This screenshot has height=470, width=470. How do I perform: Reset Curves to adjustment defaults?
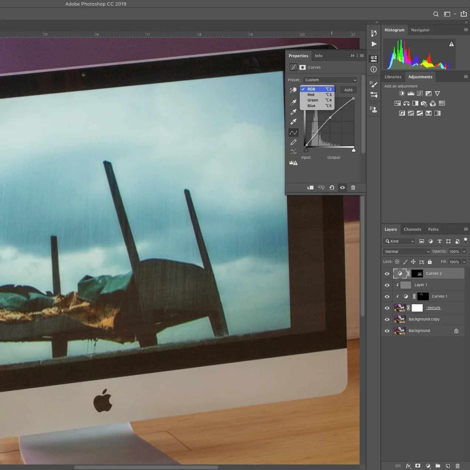click(332, 188)
